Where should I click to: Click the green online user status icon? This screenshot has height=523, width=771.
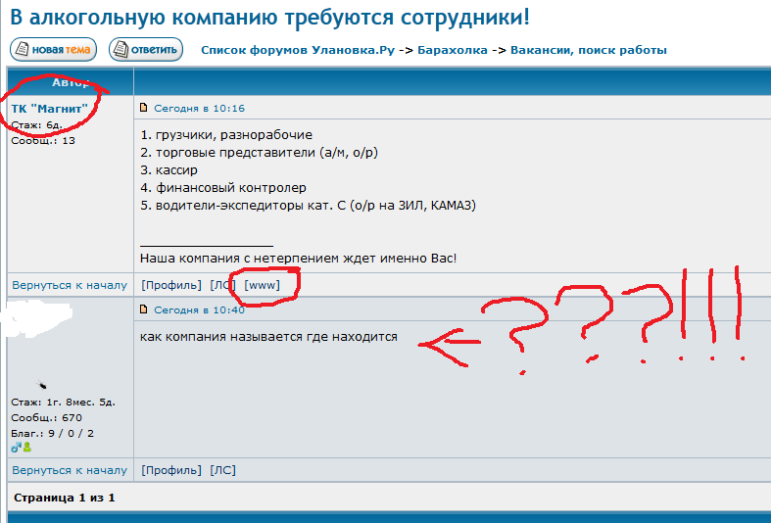click(x=26, y=447)
